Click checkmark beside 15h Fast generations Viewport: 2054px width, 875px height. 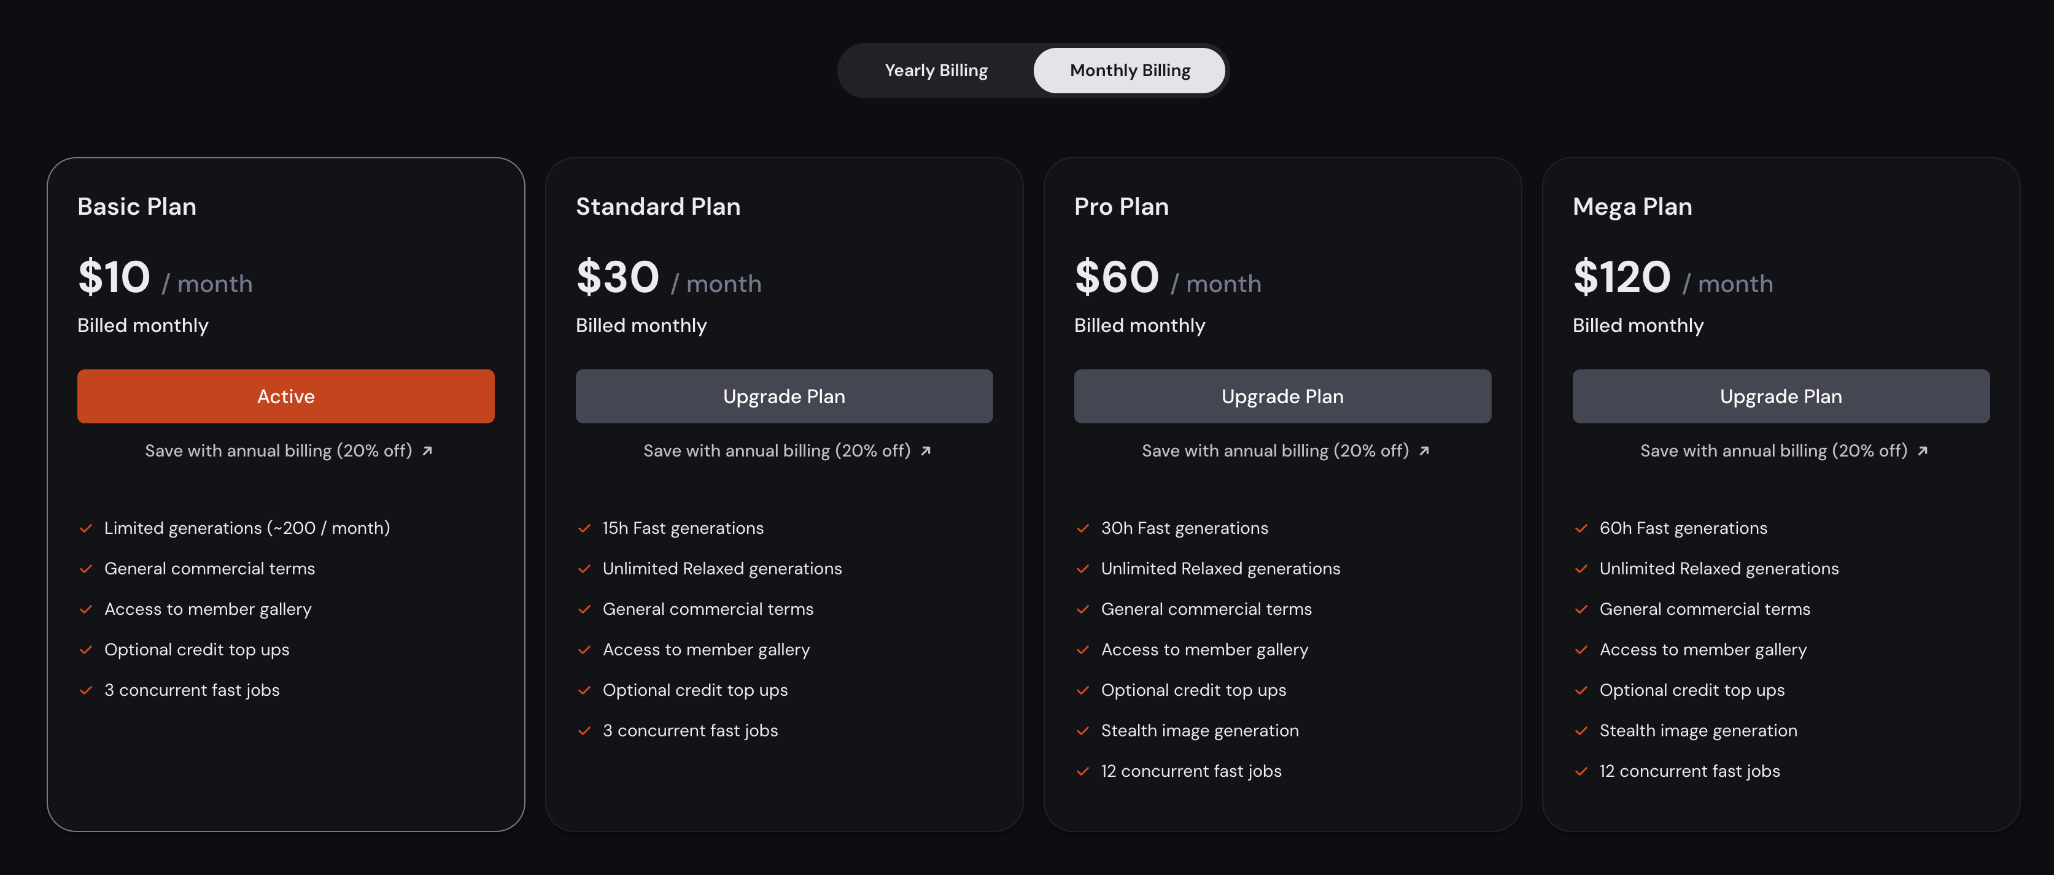coord(584,528)
